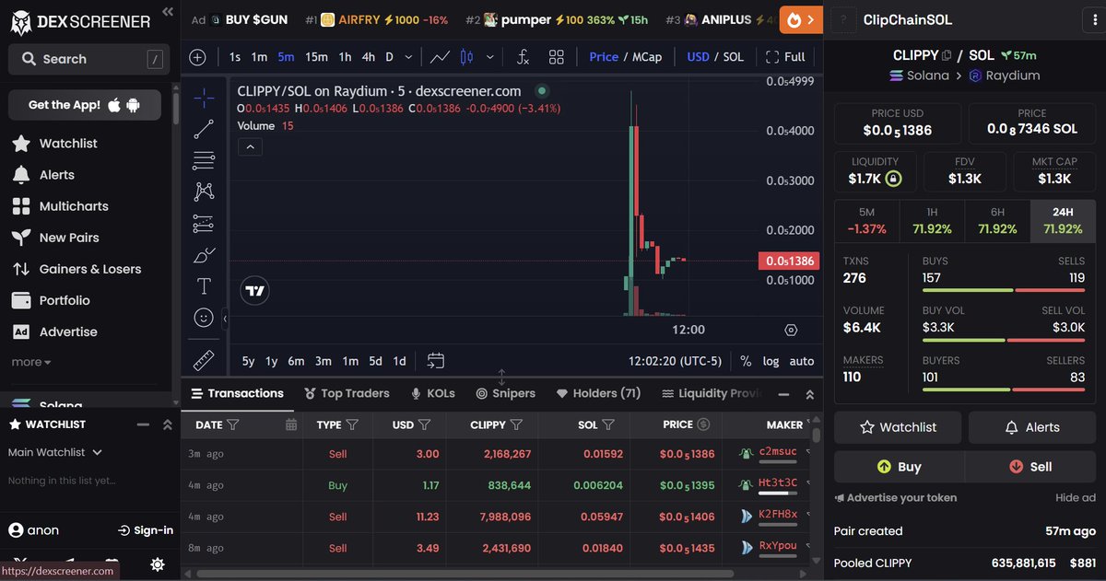
Task: Open the go-to-date calendar icon
Action: (436, 361)
